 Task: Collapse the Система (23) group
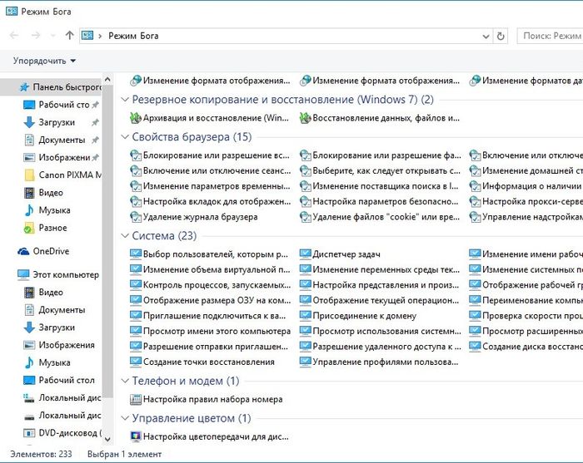point(125,236)
